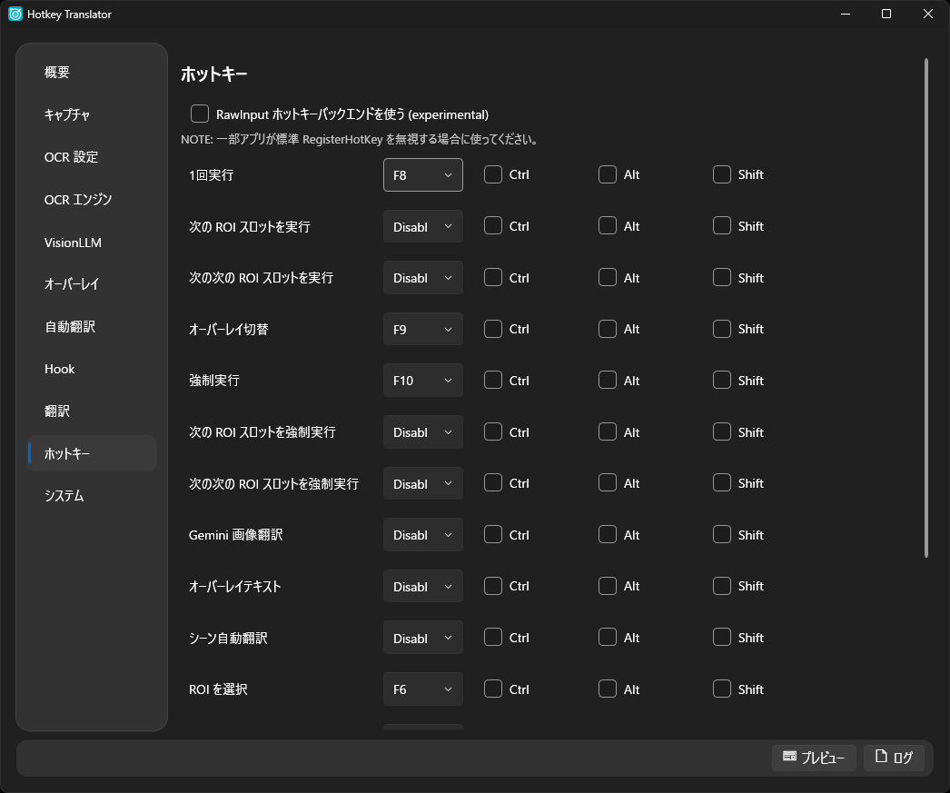
Task: Open key dropdown for 次の次の ROI スロットを実行
Action: [x=423, y=278]
